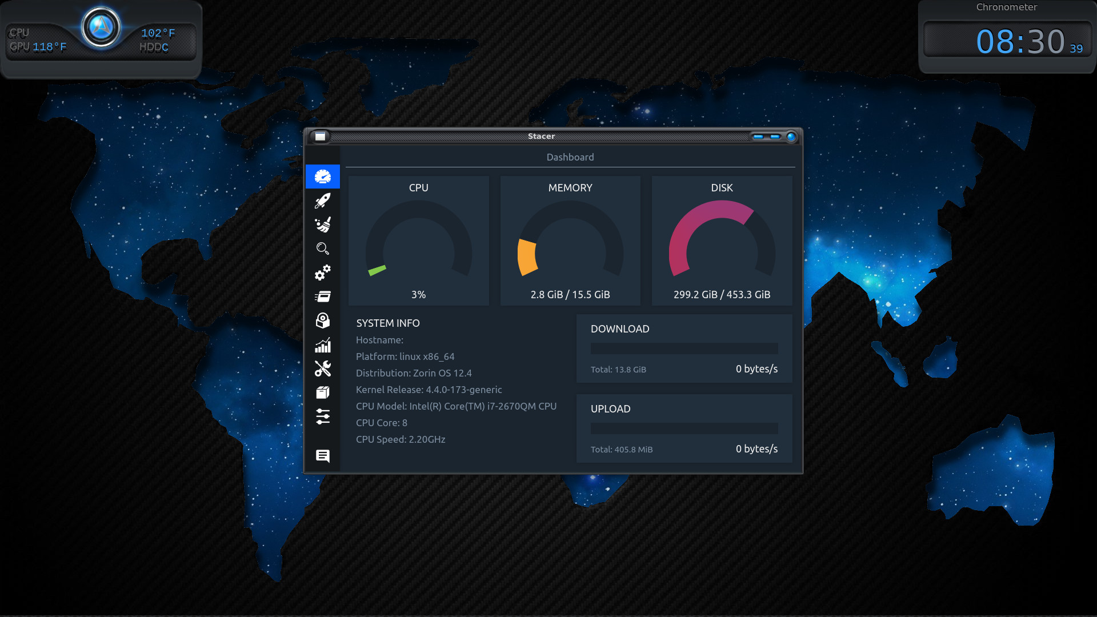The width and height of the screenshot is (1097, 617).
Task: Click the Stacer window menu icon
Action: pos(321,137)
